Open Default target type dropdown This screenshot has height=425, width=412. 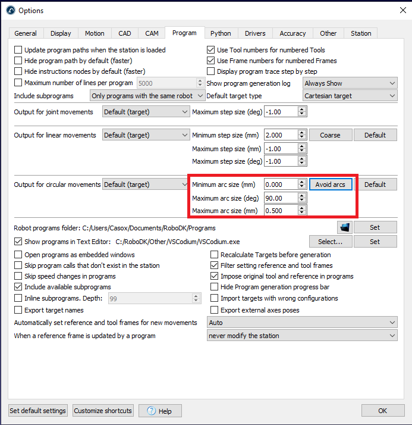pos(350,96)
